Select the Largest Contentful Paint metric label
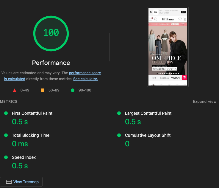The width and height of the screenshot is (219, 188). 148,113
